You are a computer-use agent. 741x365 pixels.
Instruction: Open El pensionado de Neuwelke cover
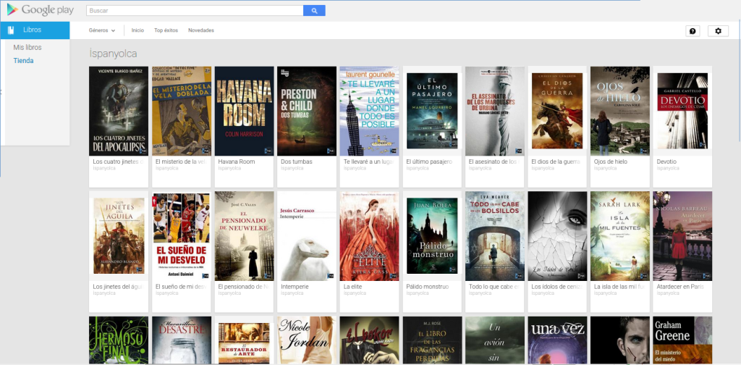[245, 236]
